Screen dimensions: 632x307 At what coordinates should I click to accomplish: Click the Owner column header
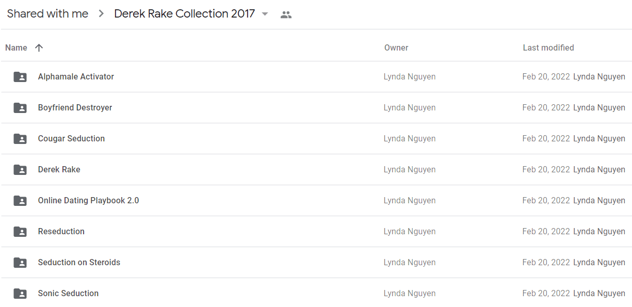pyautogui.click(x=396, y=47)
